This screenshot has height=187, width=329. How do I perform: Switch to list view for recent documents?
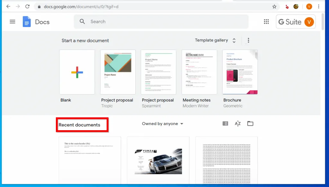click(225, 123)
